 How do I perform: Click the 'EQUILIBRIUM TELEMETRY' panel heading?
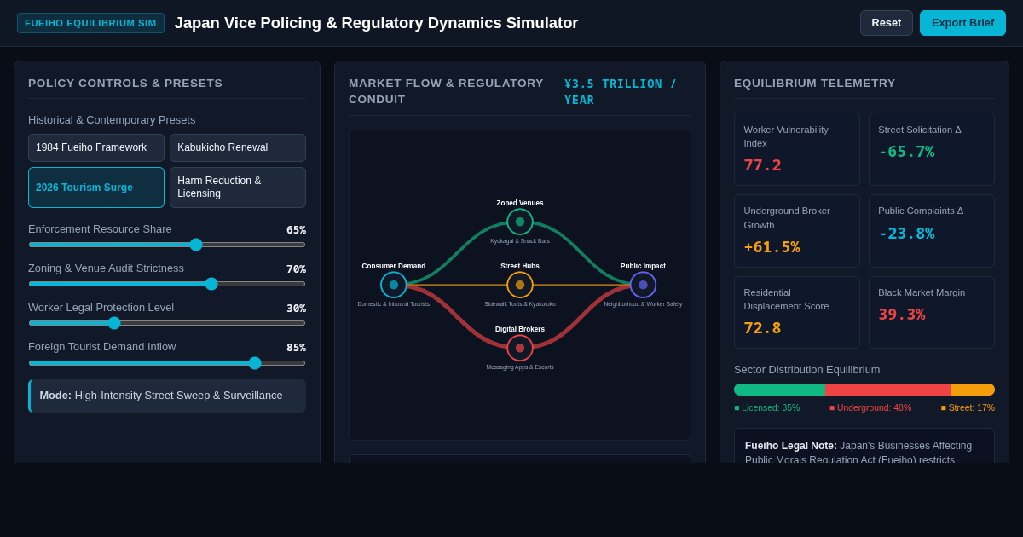815,83
